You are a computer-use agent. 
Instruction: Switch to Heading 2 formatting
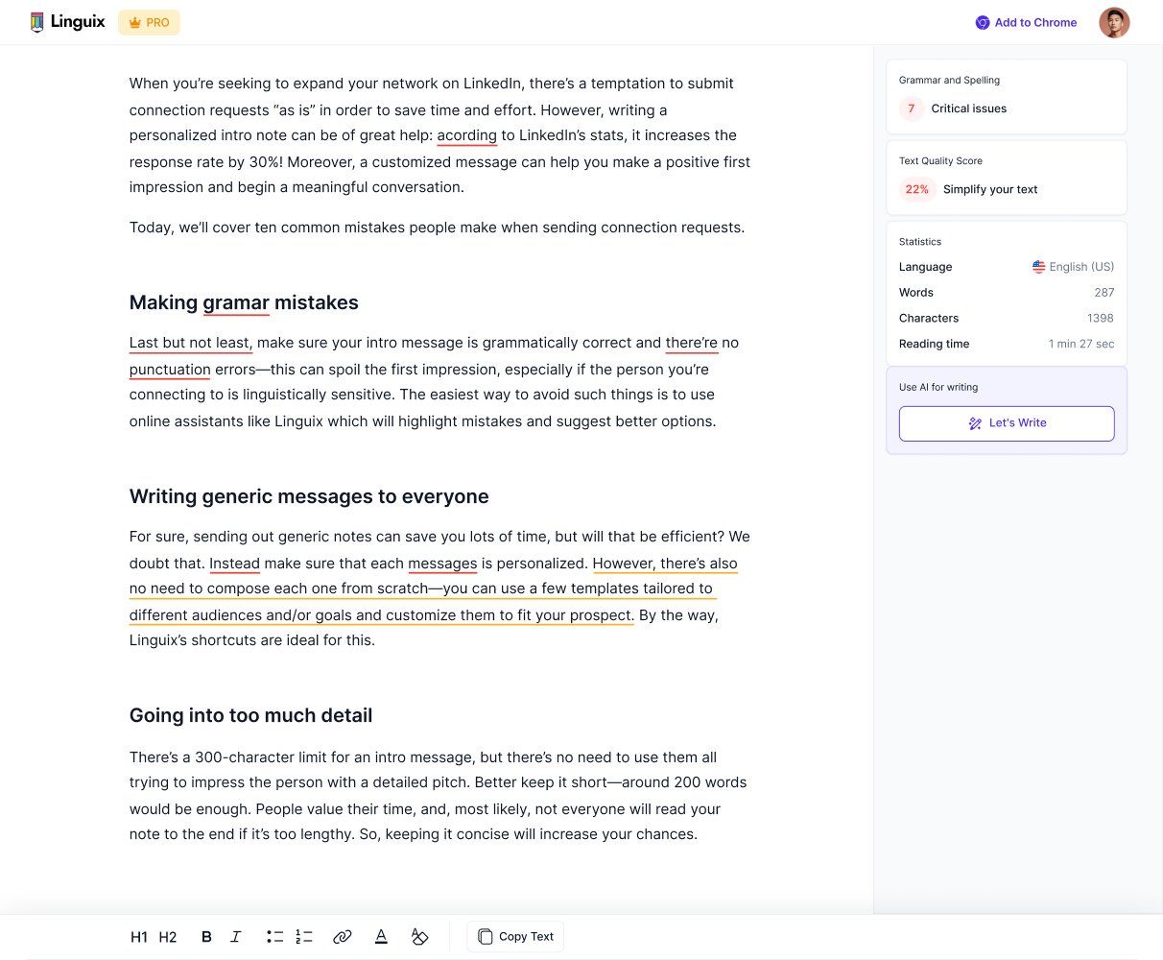(x=168, y=936)
